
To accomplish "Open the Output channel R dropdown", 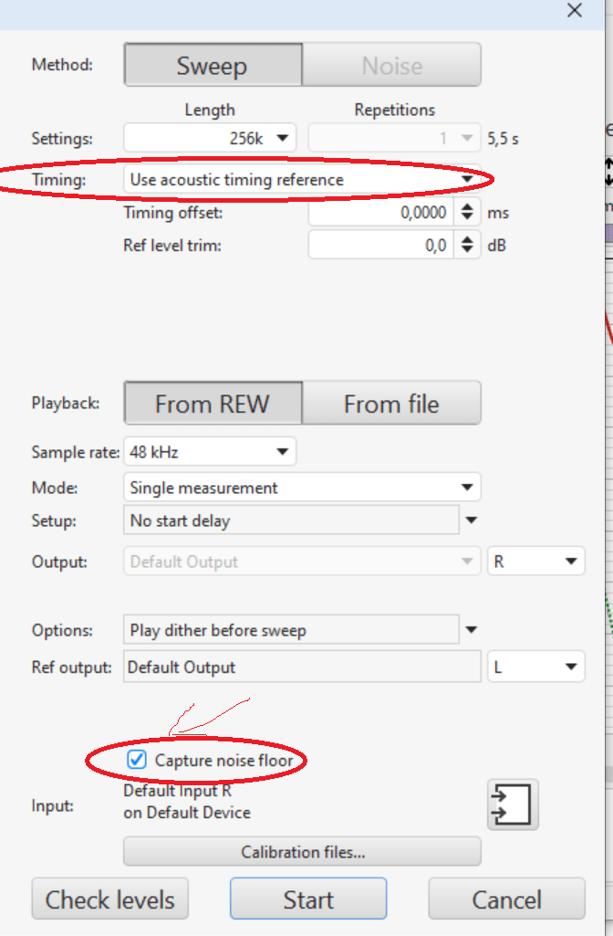I will (536, 561).
